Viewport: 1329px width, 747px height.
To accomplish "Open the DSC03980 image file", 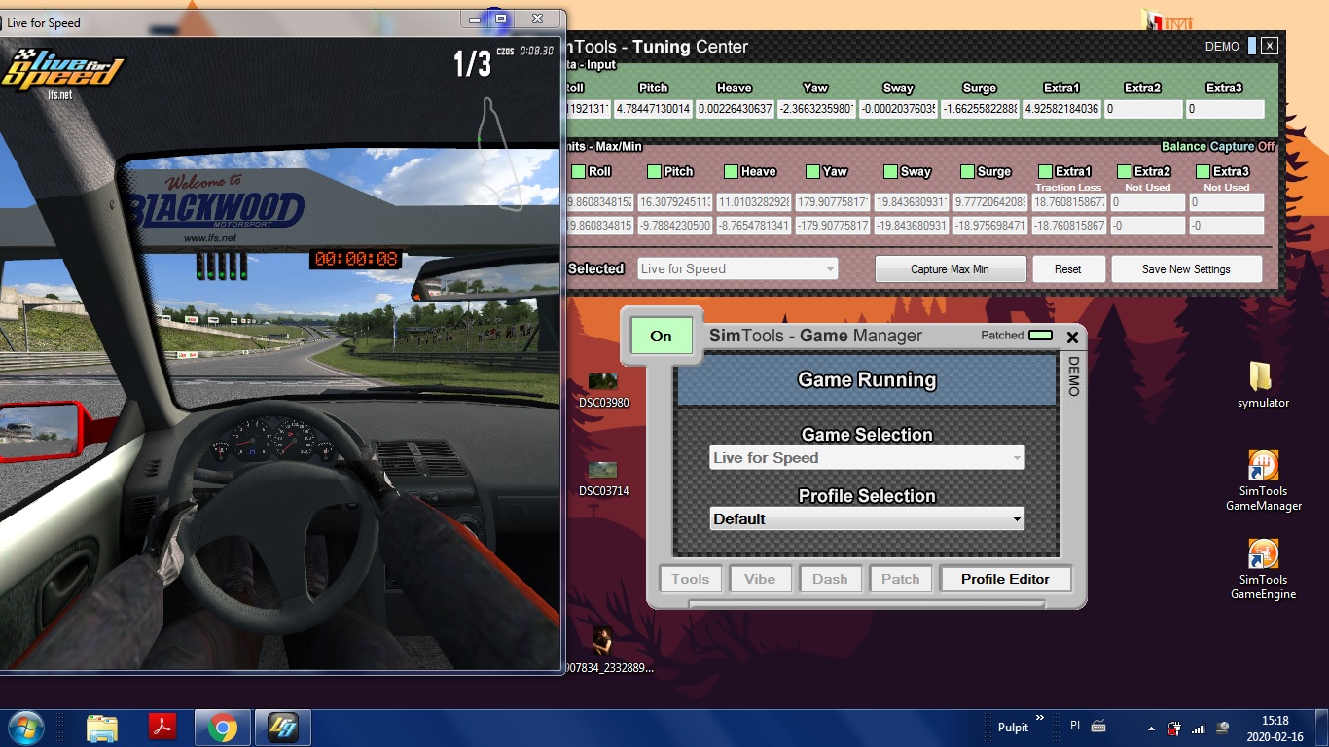I will [x=603, y=381].
